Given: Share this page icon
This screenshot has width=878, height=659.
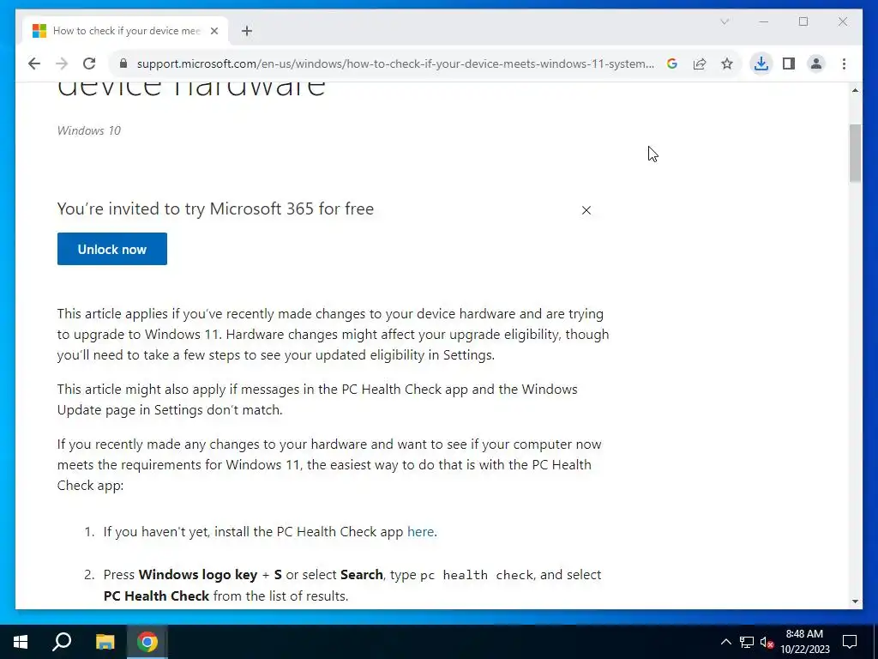Looking at the screenshot, I should point(700,63).
